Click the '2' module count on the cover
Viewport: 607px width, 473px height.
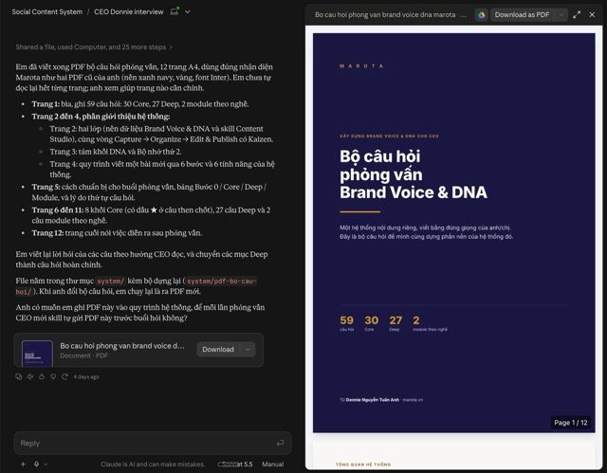416,320
